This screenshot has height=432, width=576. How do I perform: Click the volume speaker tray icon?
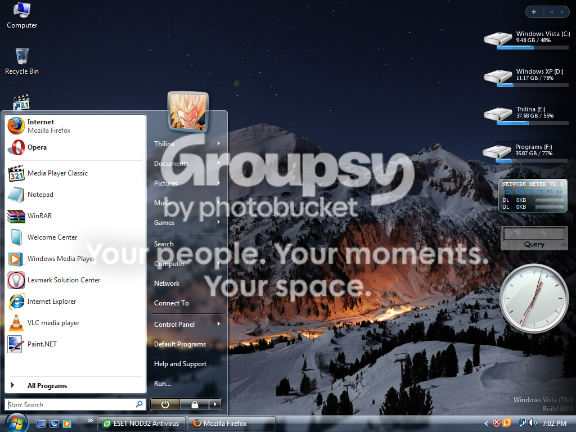click(533, 423)
